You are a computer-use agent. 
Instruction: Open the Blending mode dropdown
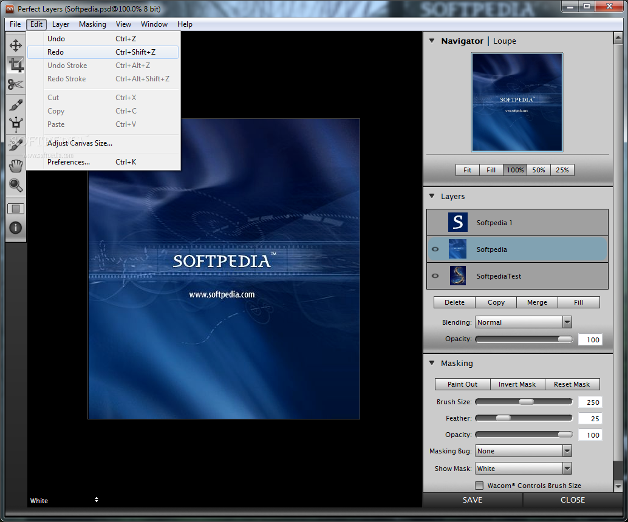tap(523, 322)
